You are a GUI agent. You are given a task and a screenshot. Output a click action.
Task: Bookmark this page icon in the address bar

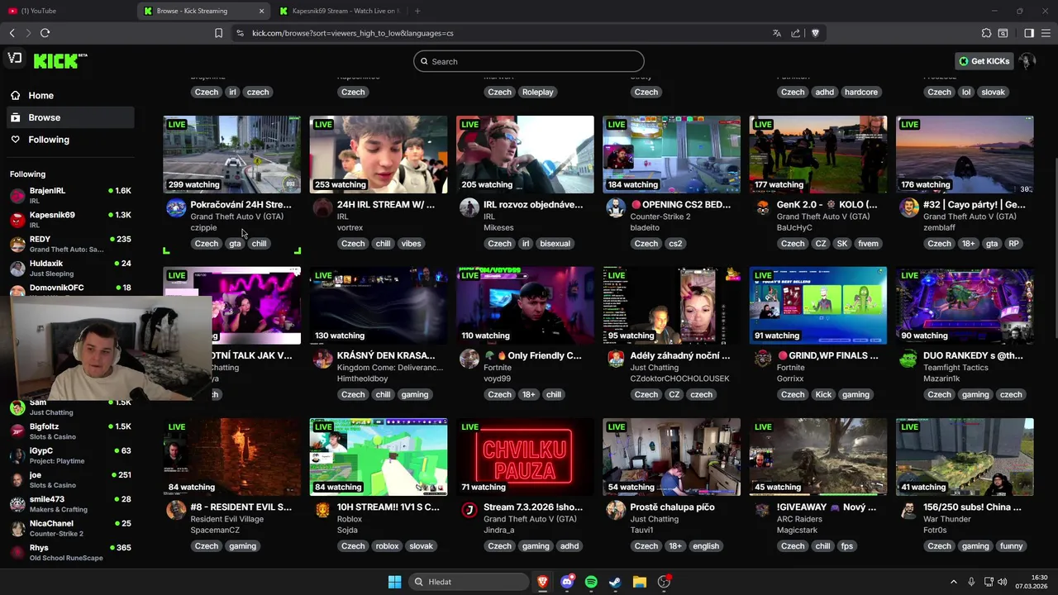(218, 33)
